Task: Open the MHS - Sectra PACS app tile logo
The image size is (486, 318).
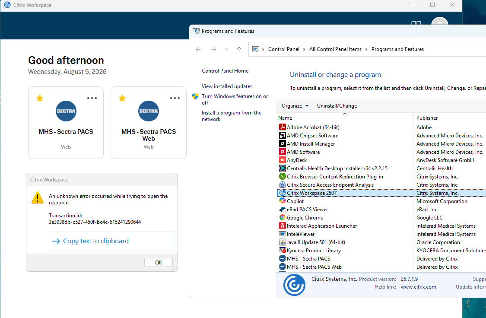Action: point(66,111)
